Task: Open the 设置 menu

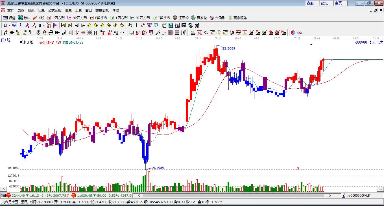Action: (68, 10)
